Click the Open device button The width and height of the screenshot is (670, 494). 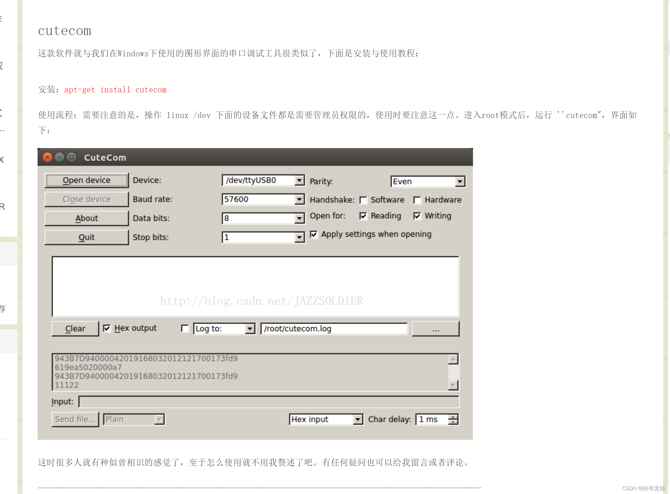click(x=86, y=180)
